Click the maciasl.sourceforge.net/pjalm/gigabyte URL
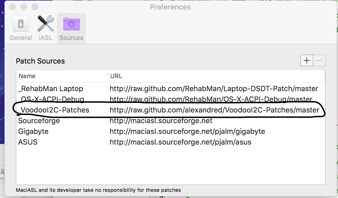The width and height of the screenshot is (338, 198). tap(187, 131)
